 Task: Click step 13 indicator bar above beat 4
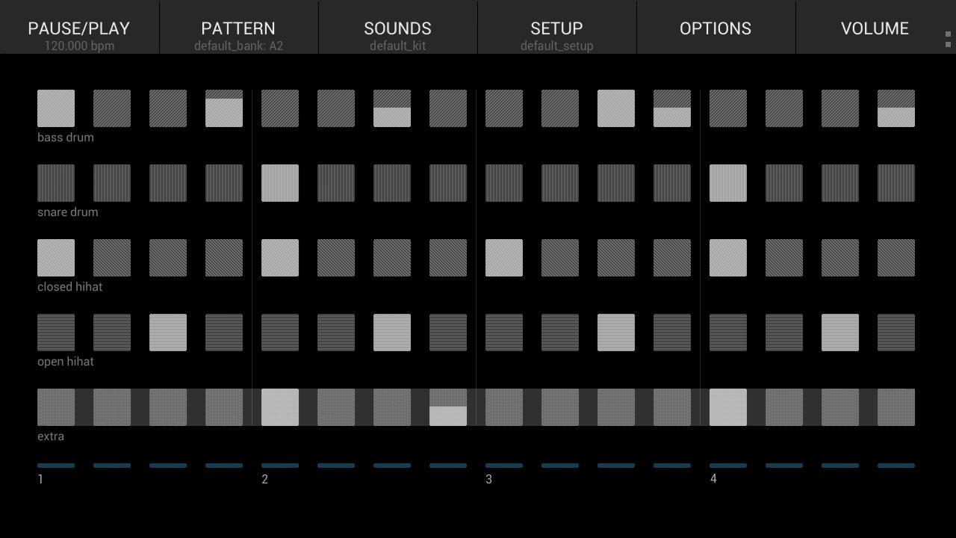pyautogui.click(x=728, y=466)
